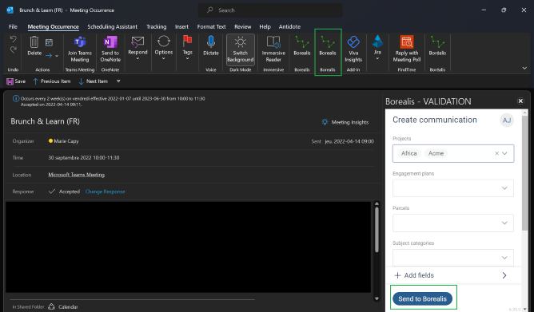Click the Search box in title bar
Image resolution: width=534 pixels, height=312 pixels.
click(x=270, y=10)
